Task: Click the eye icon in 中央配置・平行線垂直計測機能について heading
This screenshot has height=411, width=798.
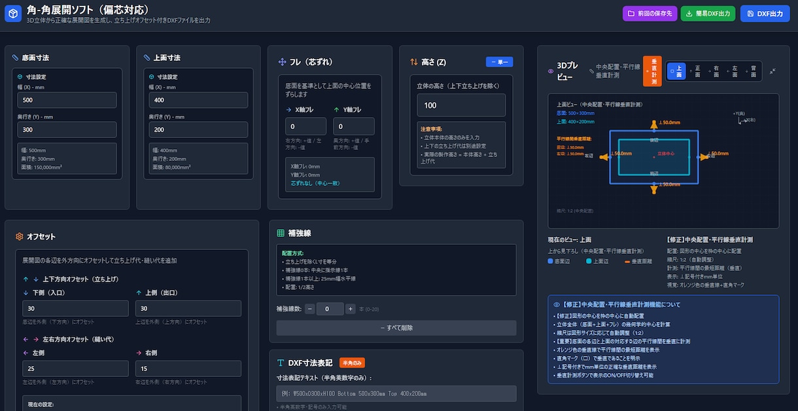Action: coord(557,305)
